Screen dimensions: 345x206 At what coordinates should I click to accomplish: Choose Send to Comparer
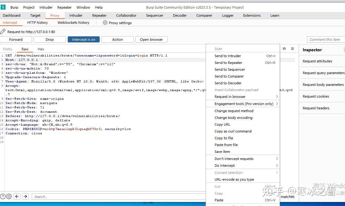coord(243,76)
